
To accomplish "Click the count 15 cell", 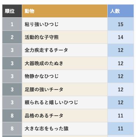I will (x=121, y=24).
